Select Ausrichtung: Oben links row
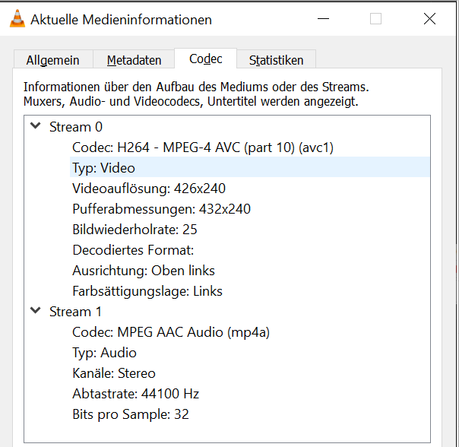This screenshot has width=459, height=447. click(x=144, y=271)
